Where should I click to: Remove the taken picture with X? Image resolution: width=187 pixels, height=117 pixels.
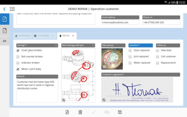104,67
